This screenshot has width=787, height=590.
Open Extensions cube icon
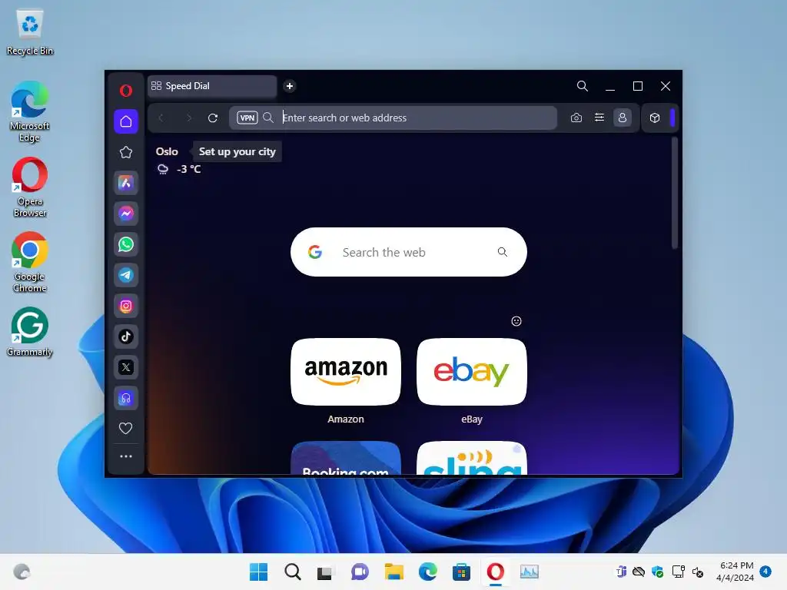(x=655, y=118)
